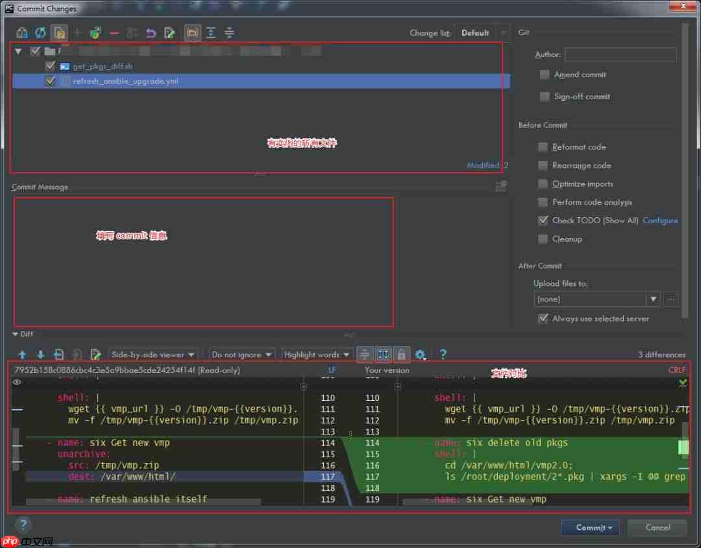Open the Side-by-side viewer dropdown
The image size is (701, 548).
tap(153, 355)
